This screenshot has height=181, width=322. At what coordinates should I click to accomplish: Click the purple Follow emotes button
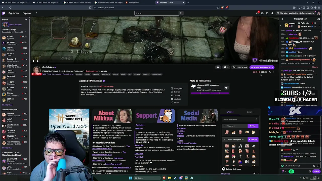(253, 126)
